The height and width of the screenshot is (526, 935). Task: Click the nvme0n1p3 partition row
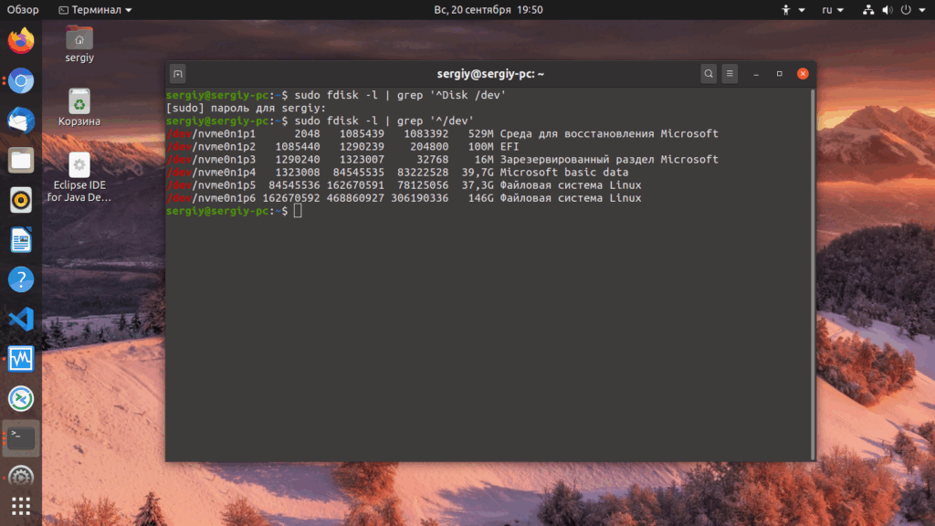click(443, 159)
